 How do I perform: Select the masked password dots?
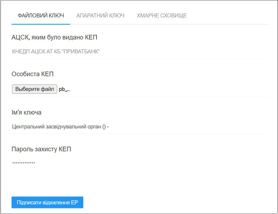[24, 163]
